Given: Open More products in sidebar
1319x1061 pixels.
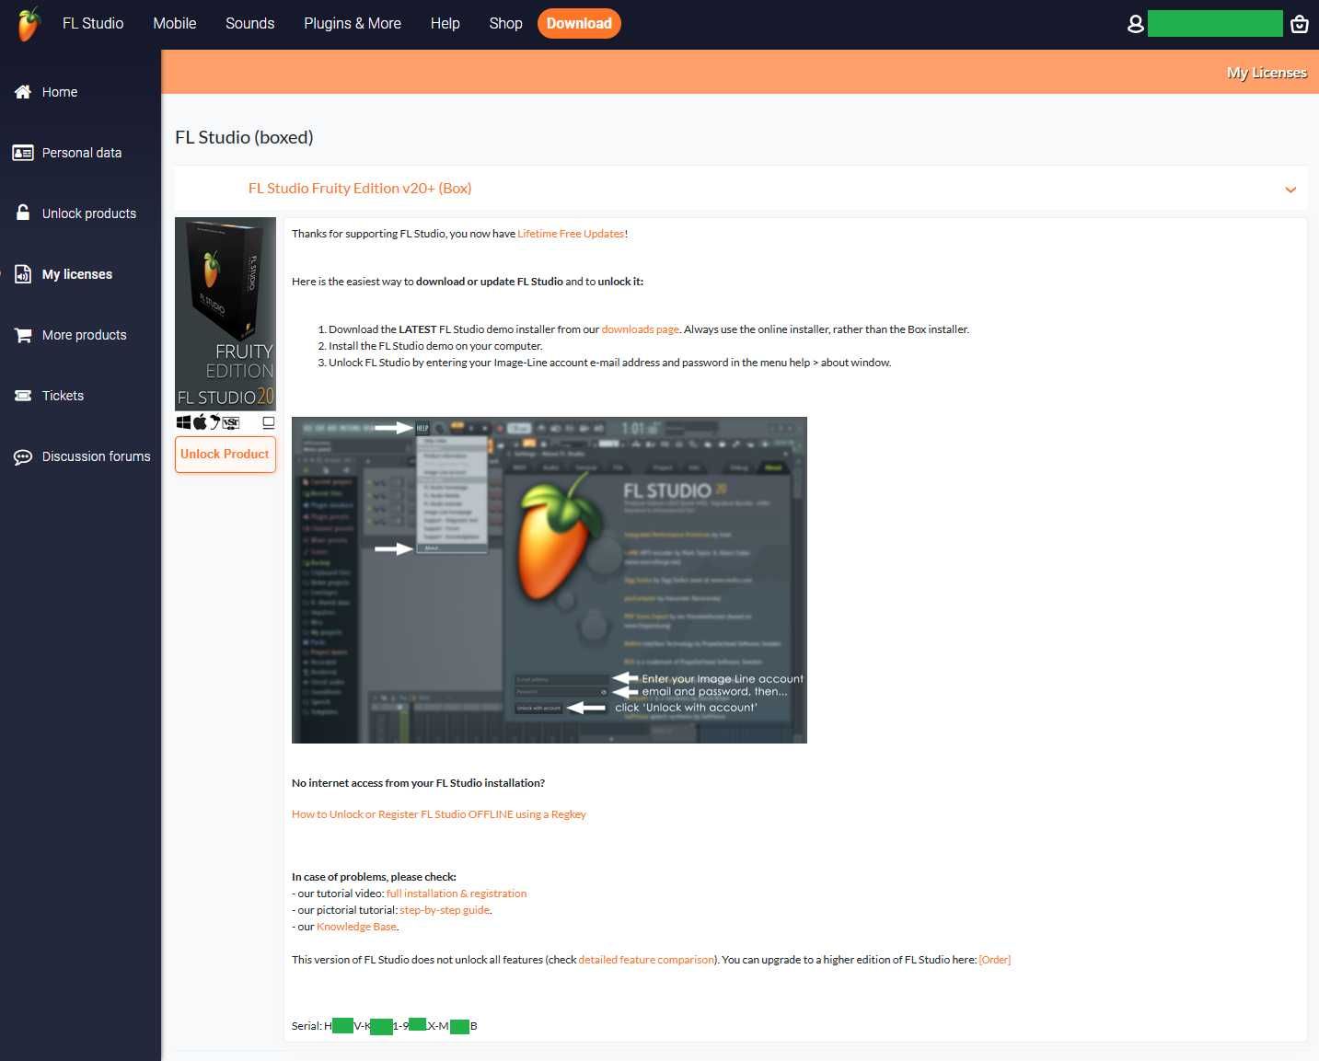Looking at the screenshot, I should click(85, 335).
